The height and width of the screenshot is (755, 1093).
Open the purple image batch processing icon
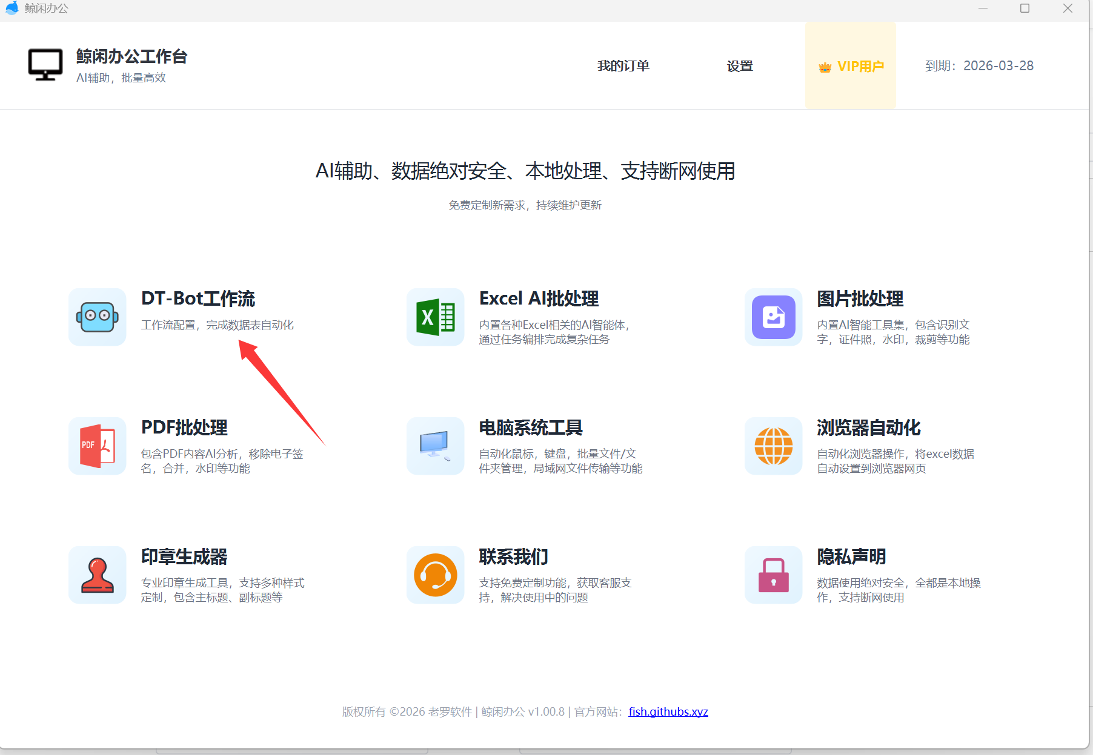[773, 317]
